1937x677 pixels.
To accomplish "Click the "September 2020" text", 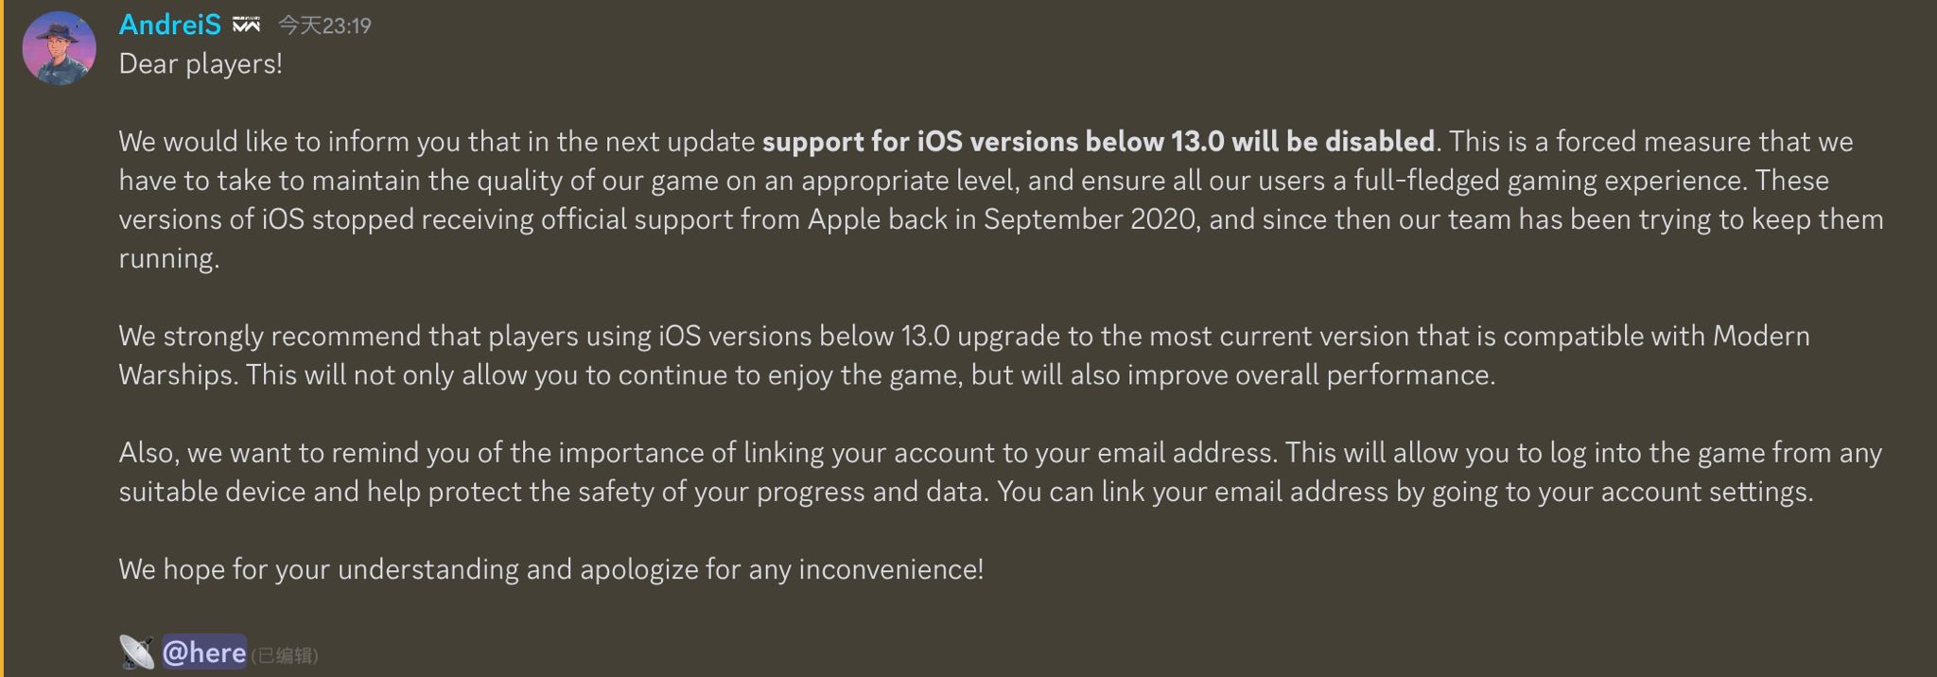I will (1091, 219).
